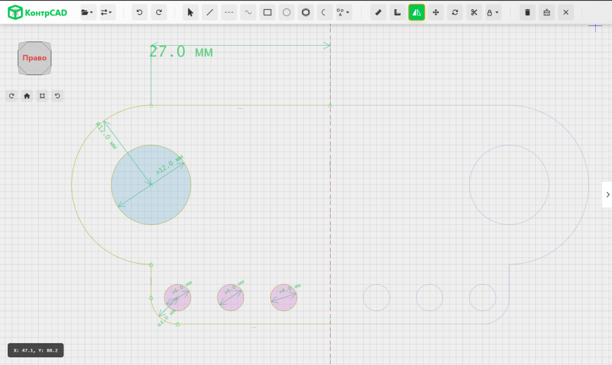Select the pointer selection tool
This screenshot has height=365, width=612.
tap(191, 13)
